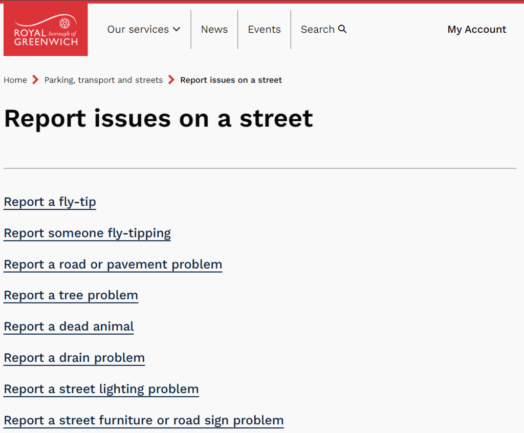Screen dimensions: 524x433
Task: Select the current breadcrumb Report issues on a street
Action: (231, 80)
